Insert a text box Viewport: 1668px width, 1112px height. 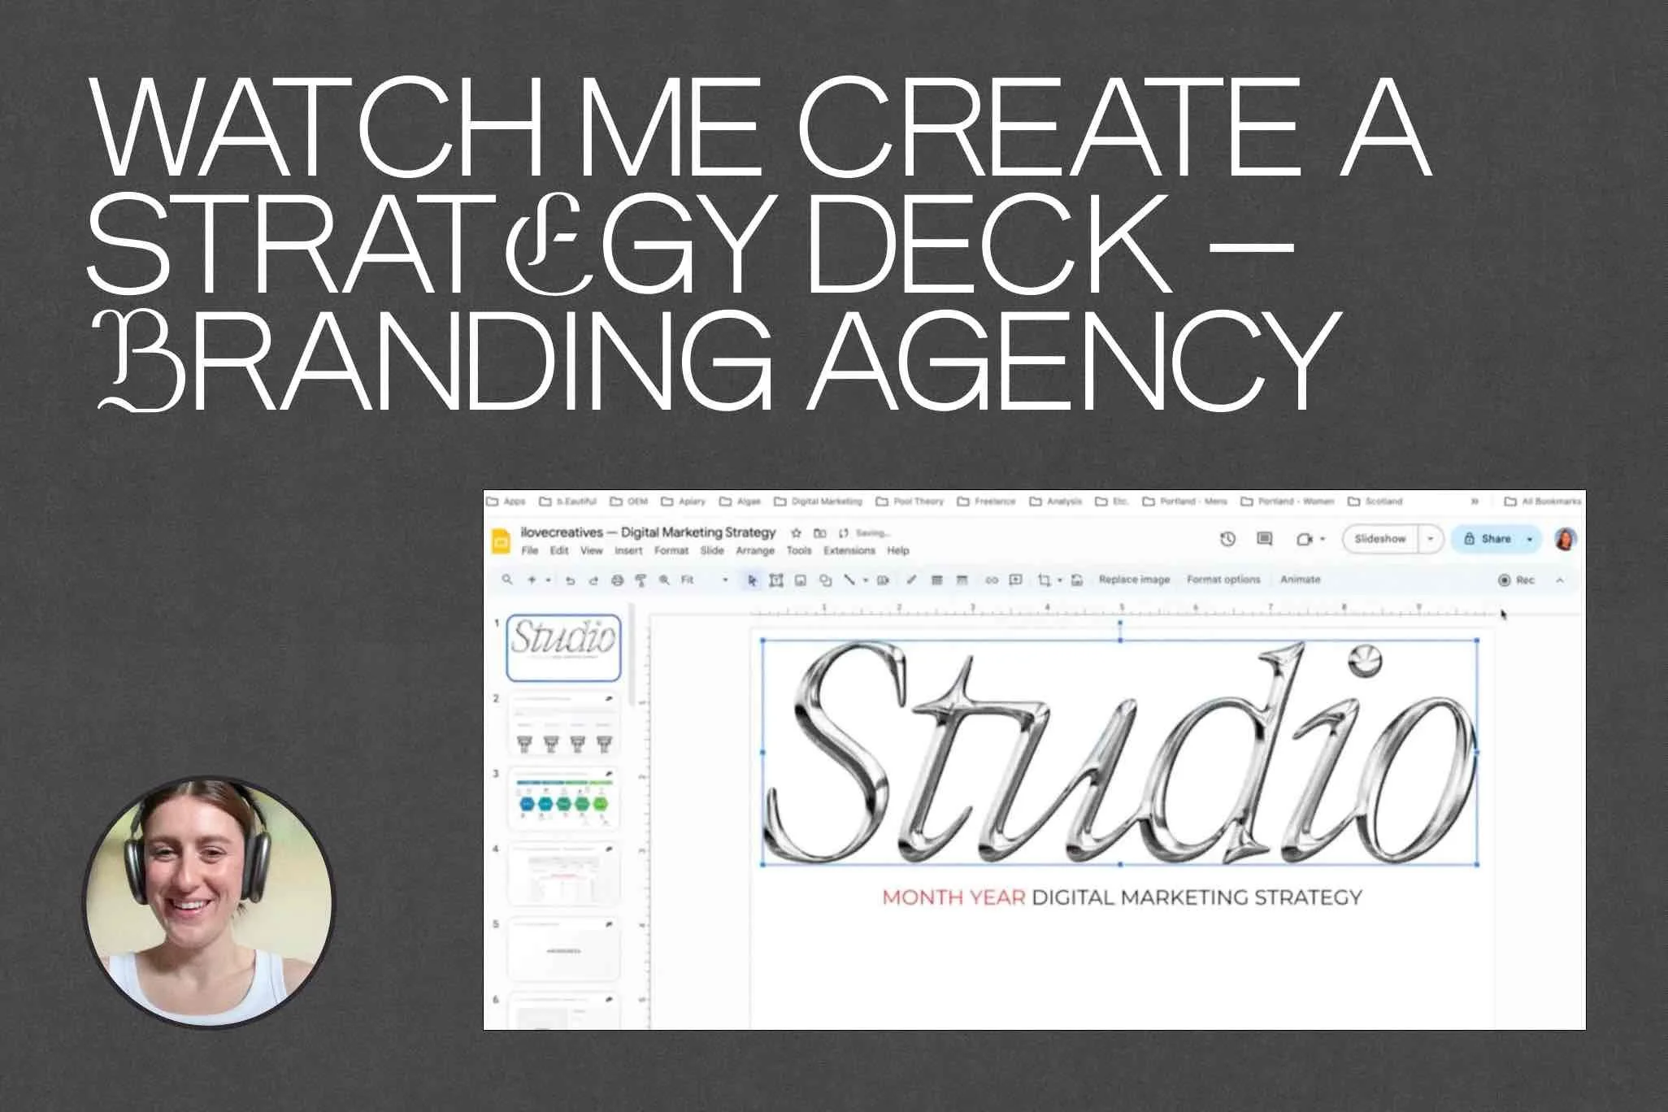(776, 580)
